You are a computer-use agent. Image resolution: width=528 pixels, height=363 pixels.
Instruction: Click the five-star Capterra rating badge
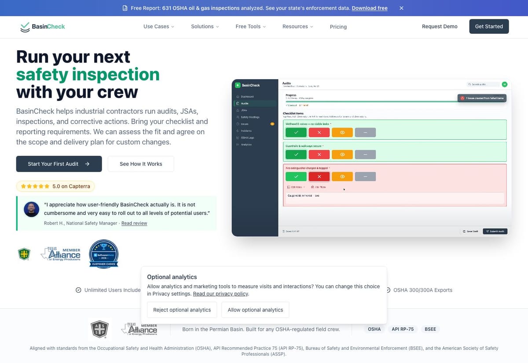pyautogui.click(x=55, y=186)
